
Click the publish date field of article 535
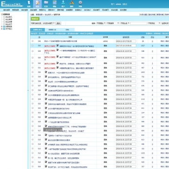(126, 46)
